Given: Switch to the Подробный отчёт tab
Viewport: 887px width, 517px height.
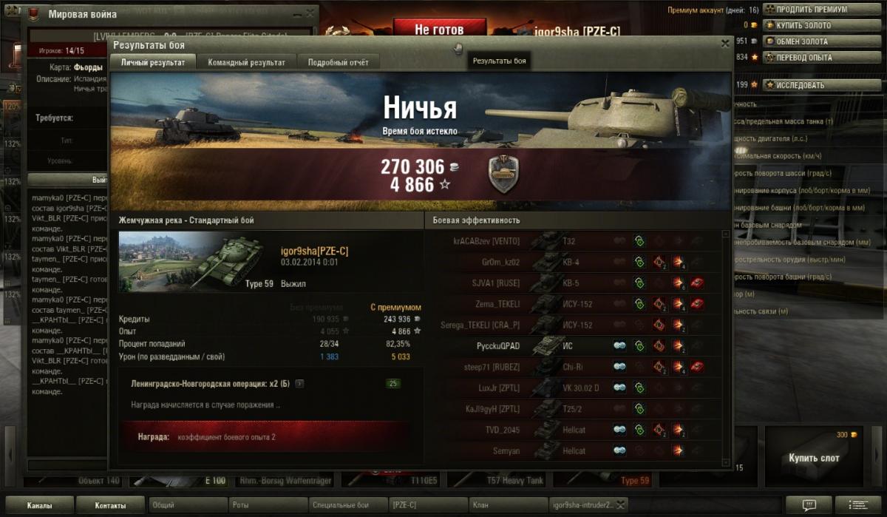Looking at the screenshot, I should pos(338,63).
